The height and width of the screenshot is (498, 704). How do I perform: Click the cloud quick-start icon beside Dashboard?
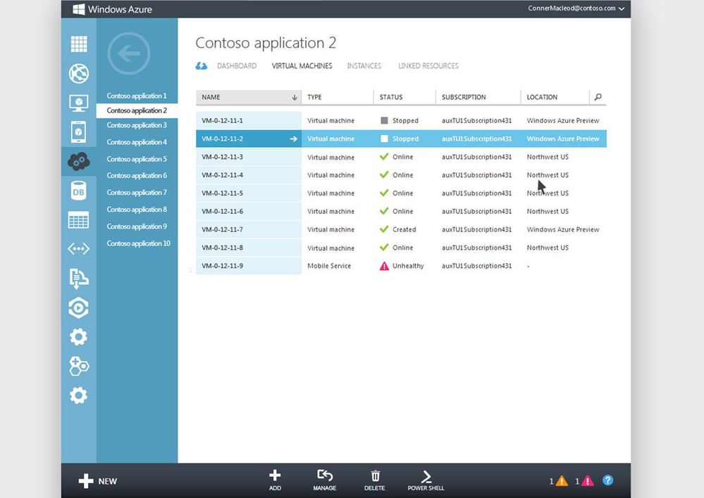201,66
